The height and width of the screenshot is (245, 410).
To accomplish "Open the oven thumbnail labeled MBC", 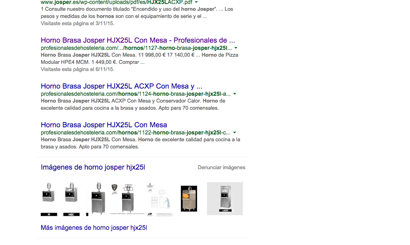I will click(71, 199).
